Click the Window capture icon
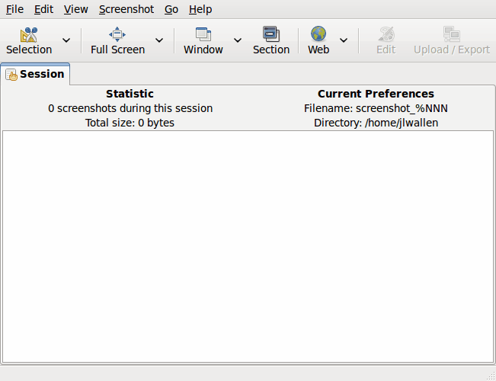The image size is (496, 381). tap(203, 34)
